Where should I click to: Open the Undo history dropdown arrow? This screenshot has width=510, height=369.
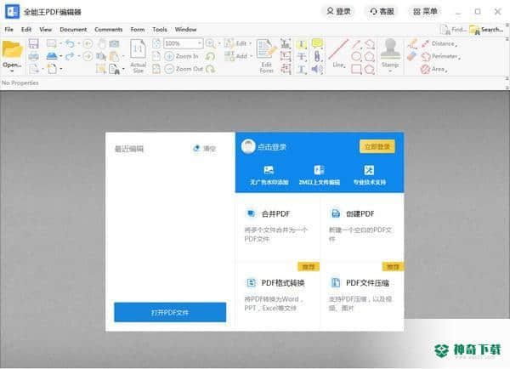pyautogui.click(x=78, y=43)
